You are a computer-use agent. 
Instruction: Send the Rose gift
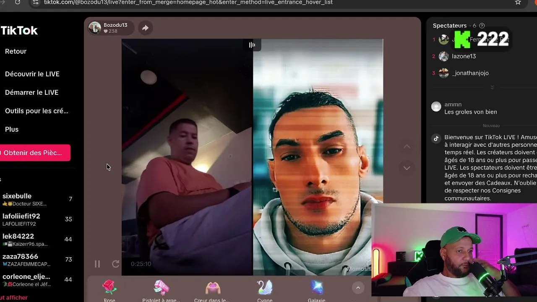(109, 290)
